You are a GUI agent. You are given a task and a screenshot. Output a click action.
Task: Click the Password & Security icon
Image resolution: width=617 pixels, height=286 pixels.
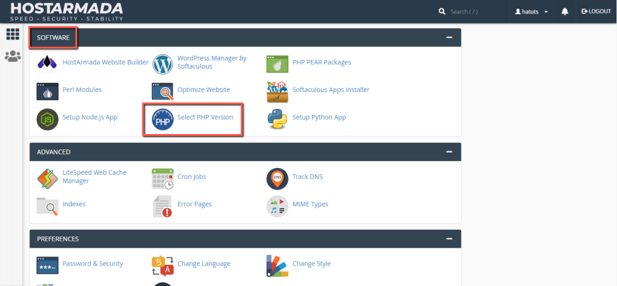tap(48, 265)
